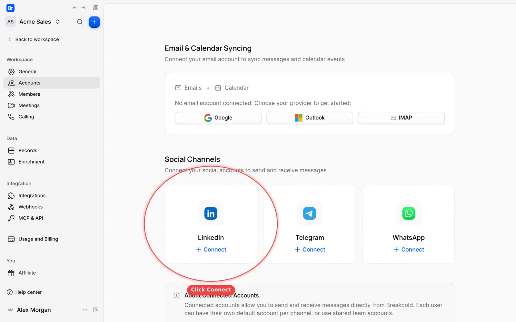Image resolution: width=516 pixels, height=322 pixels.
Task: Open the sidebar layout panel icon
Action: 95,8
